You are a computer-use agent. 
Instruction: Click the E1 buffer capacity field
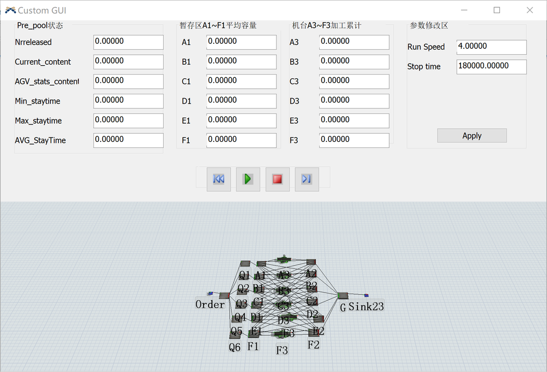tap(241, 121)
